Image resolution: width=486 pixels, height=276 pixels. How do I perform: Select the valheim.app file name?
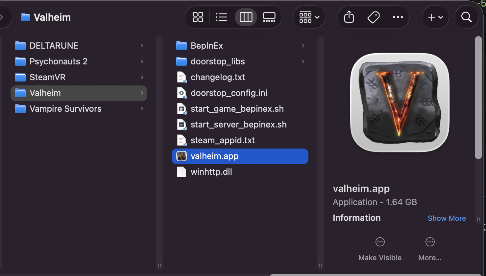tap(215, 156)
